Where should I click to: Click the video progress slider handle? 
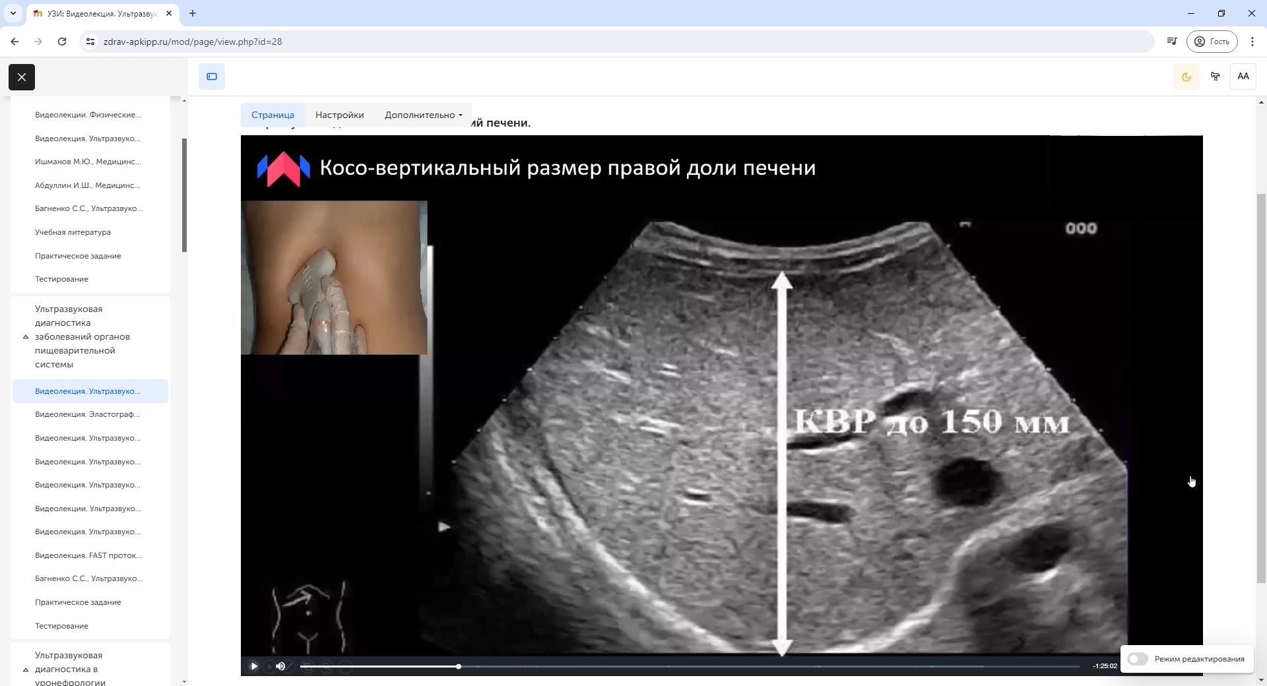(x=459, y=666)
